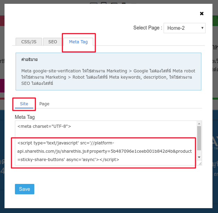The height and width of the screenshot is (213, 218).
Task: Click the คำอธิบาย heading in info box
Action: point(29,60)
